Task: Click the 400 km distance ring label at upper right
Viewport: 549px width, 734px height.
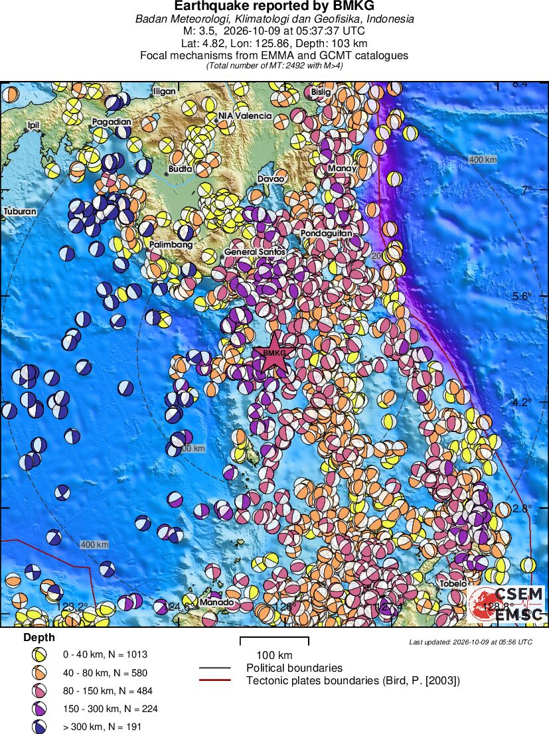Action: tap(483, 160)
